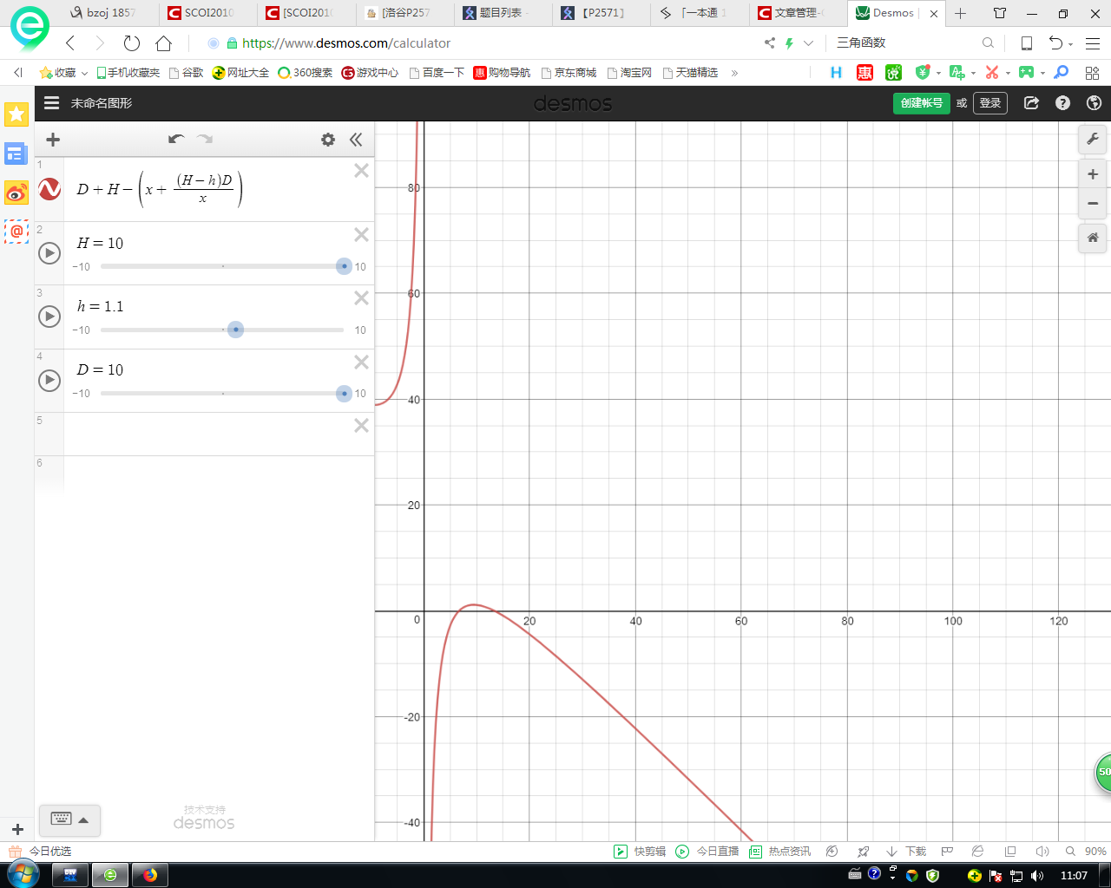This screenshot has height=888, width=1111.
Task: Switch to the 文章管理 tab
Action: pos(799,13)
